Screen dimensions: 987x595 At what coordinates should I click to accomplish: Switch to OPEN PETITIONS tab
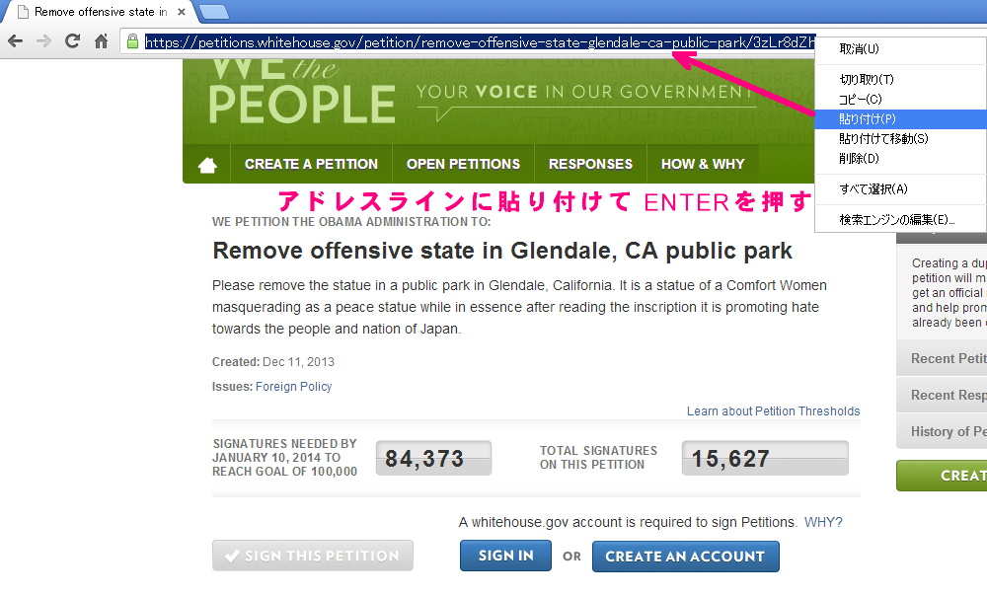[x=463, y=164]
